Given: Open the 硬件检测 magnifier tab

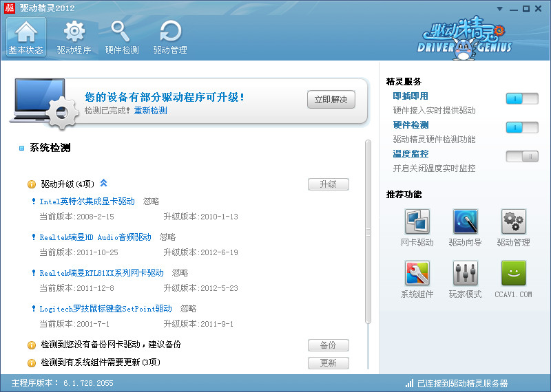Looking at the screenshot, I should [x=122, y=37].
